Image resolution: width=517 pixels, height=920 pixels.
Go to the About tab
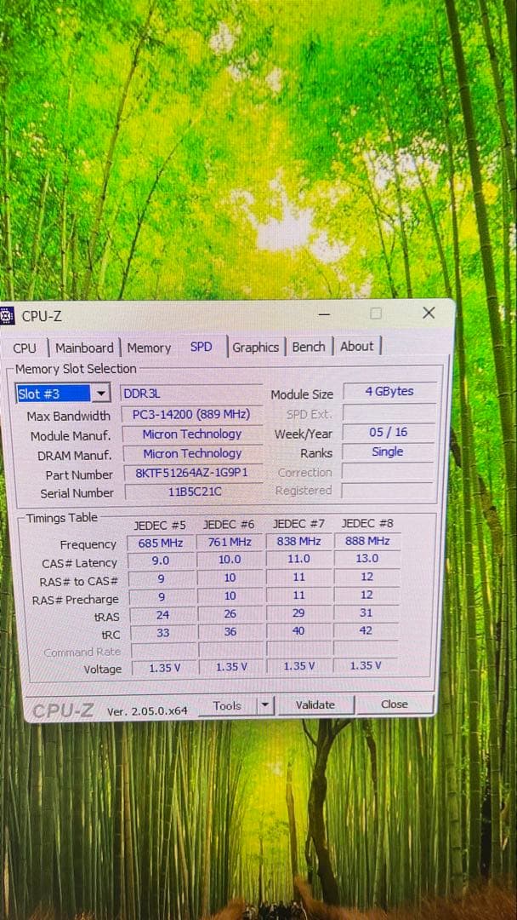coord(356,346)
